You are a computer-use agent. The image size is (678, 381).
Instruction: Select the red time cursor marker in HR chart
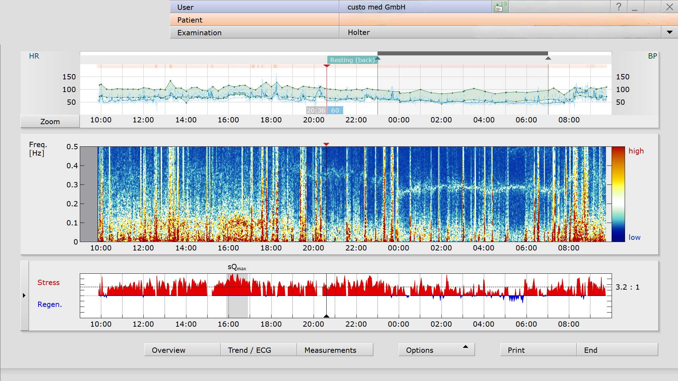(327, 66)
